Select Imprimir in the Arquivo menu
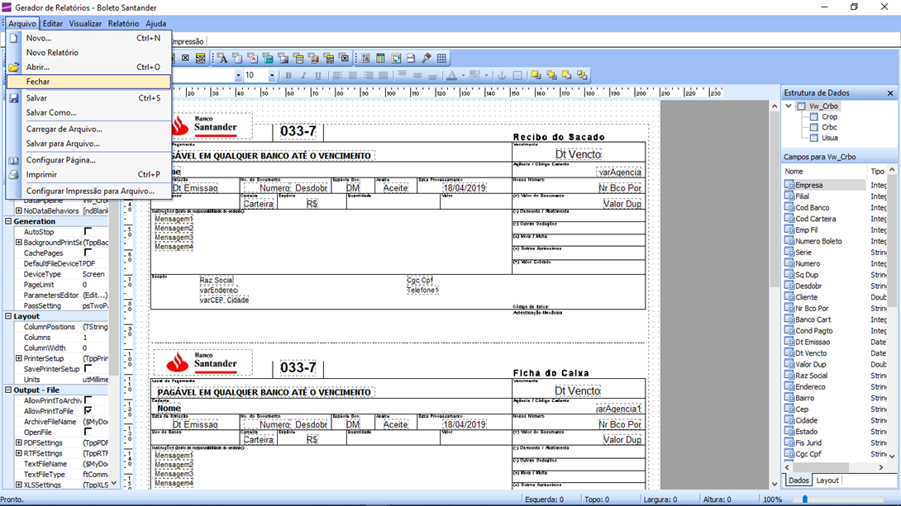Viewport: 901px width, 506px height. point(41,175)
